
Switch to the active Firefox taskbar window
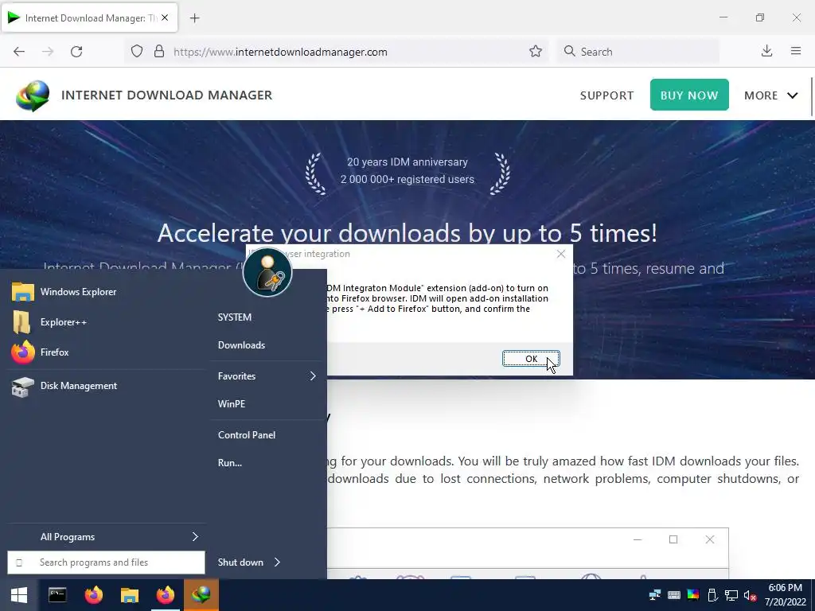click(x=166, y=595)
